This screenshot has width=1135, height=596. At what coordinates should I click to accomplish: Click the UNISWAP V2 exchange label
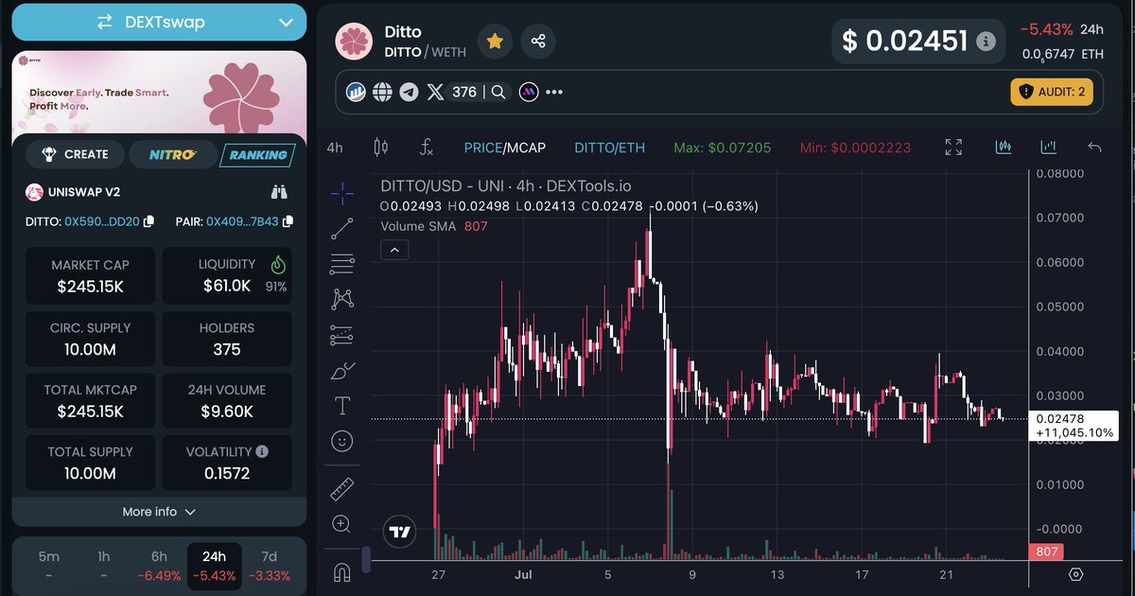pyautogui.click(x=85, y=192)
